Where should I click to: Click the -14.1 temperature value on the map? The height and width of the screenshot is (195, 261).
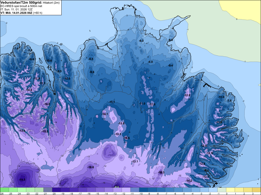pos(105,114)
